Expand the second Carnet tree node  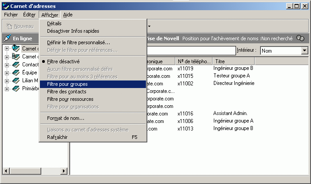7,57
